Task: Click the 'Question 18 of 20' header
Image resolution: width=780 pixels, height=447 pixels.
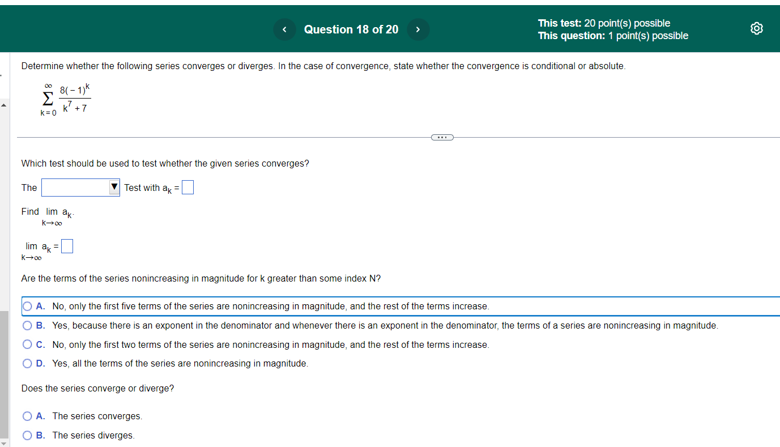Action: coord(351,29)
